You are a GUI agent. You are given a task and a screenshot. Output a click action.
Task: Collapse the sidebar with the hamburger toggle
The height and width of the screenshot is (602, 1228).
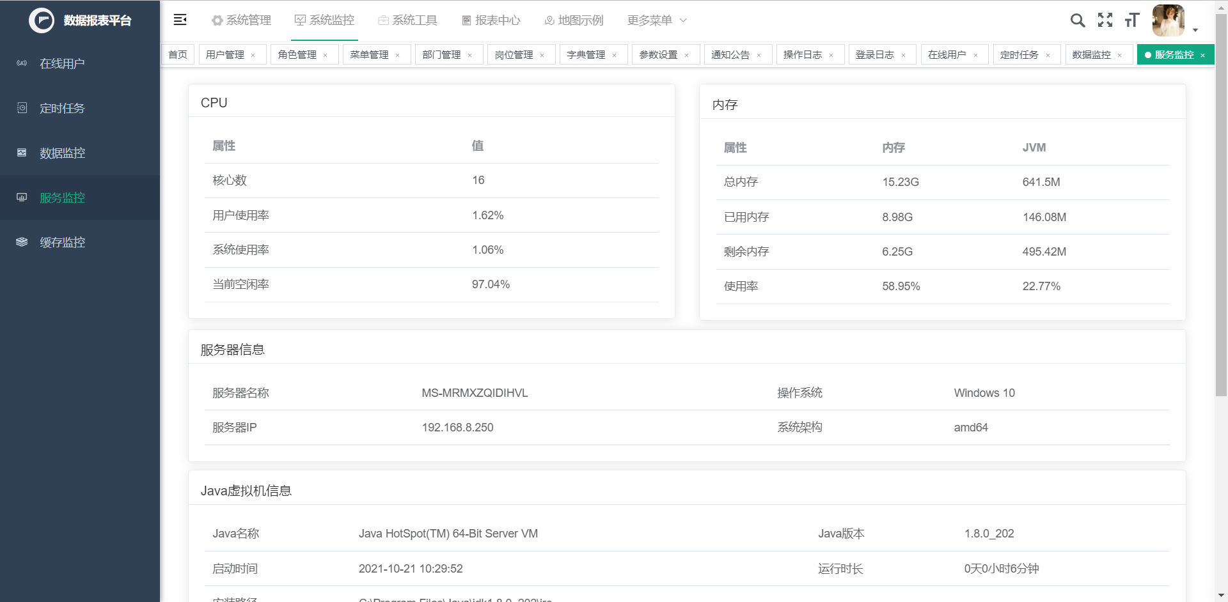click(x=180, y=20)
